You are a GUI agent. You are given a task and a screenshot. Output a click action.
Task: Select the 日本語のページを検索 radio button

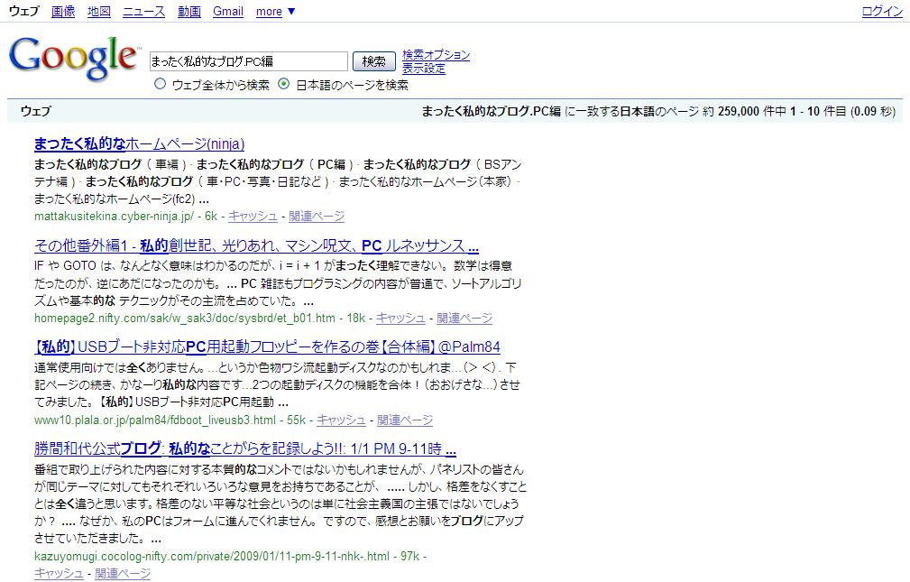(284, 84)
